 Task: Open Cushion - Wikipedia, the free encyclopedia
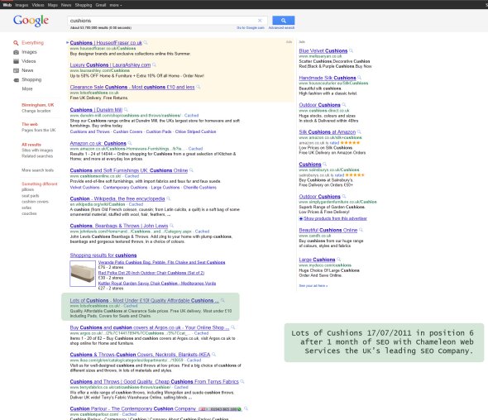point(117,198)
